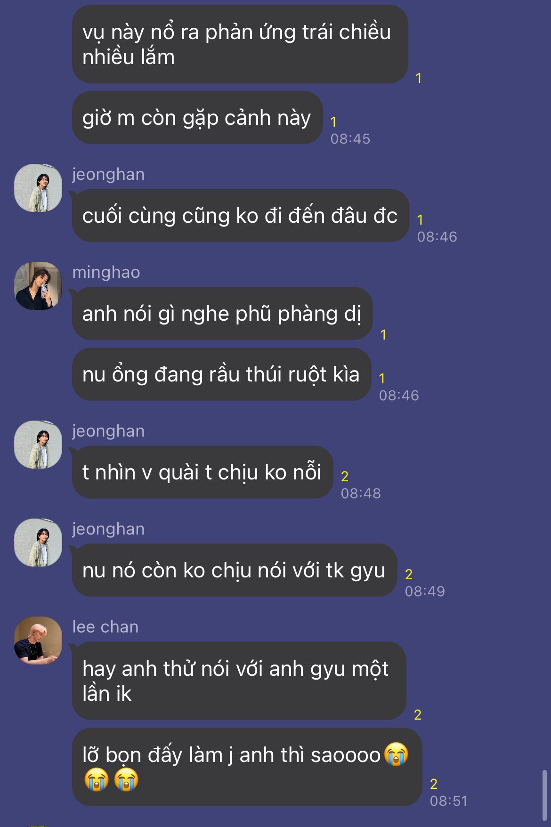This screenshot has height=827, width=551.
Task: Tap the bubble 'anh nói gì nghe phũ phàng dị'
Action: pyautogui.click(x=222, y=314)
